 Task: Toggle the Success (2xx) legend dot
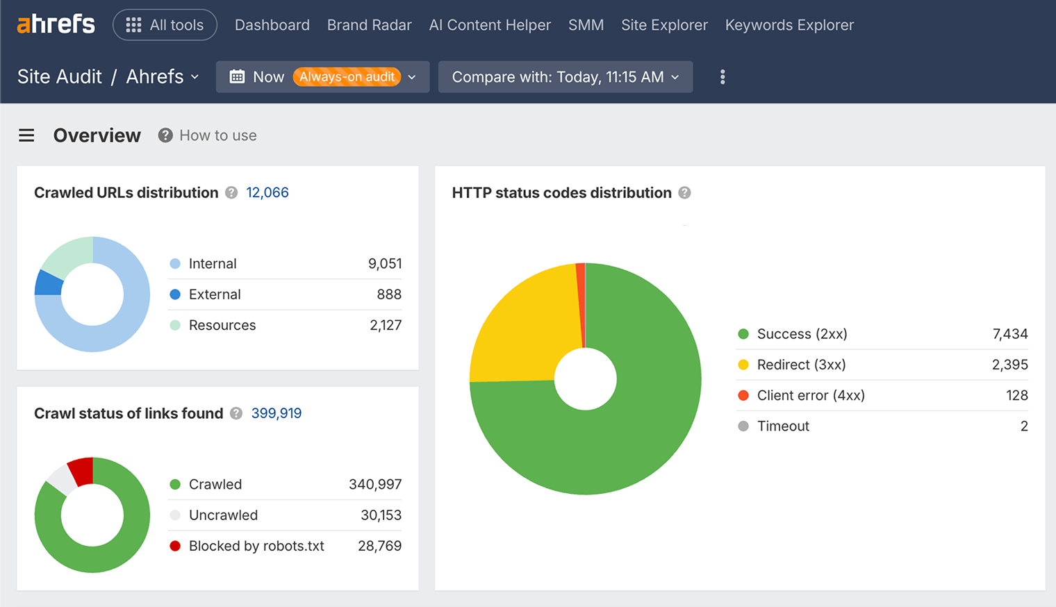(743, 334)
